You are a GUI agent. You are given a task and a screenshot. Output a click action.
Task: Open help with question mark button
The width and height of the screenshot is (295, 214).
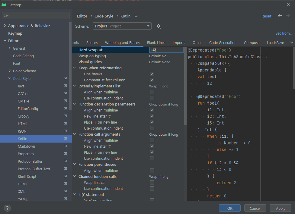pyautogui.click(x=7, y=208)
